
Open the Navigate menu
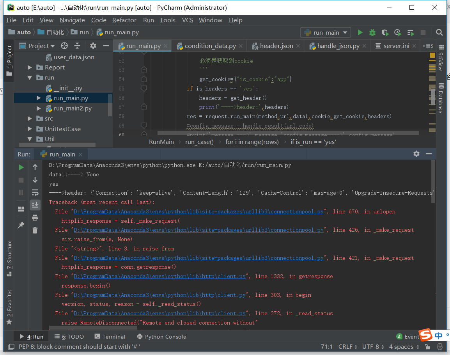tap(72, 20)
